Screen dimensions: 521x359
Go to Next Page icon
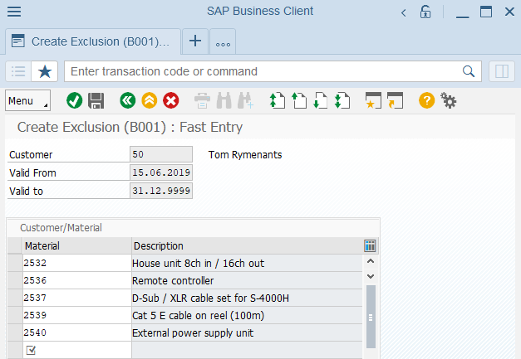tap(320, 100)
